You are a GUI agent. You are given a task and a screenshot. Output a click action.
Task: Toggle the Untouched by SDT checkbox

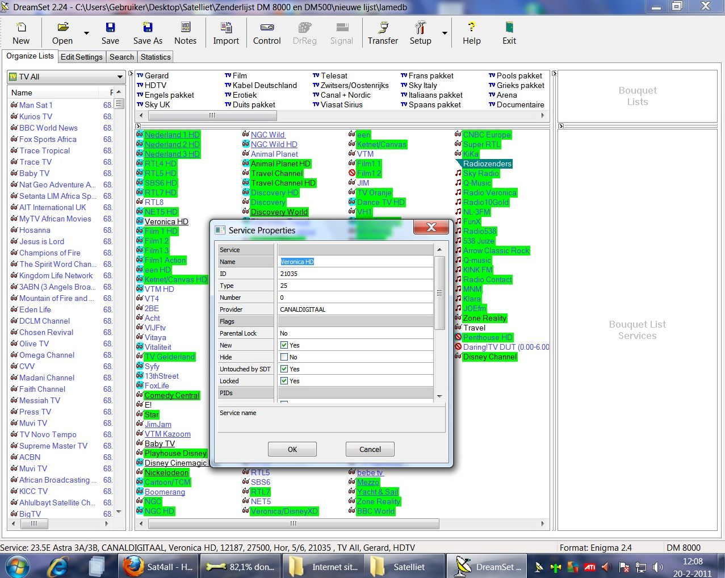[284, 369]
